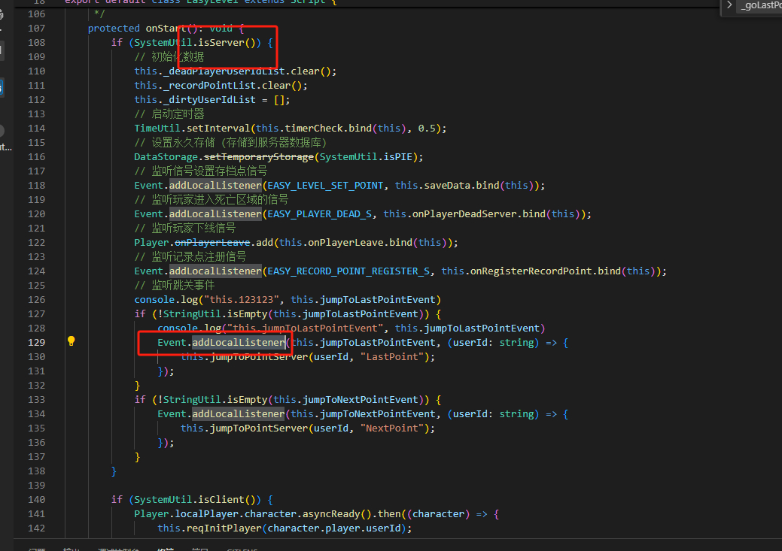The width and height of the screenshot is (782, 551).
Task: Click jumpToNextPointEvent on line 133
Action: tap(361, 400)
